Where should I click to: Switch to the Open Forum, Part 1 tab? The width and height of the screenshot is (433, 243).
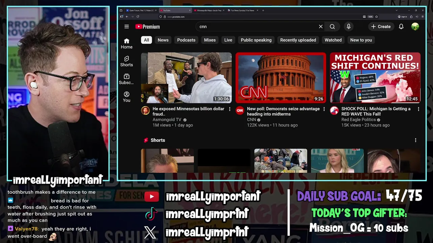coord(141,10)
